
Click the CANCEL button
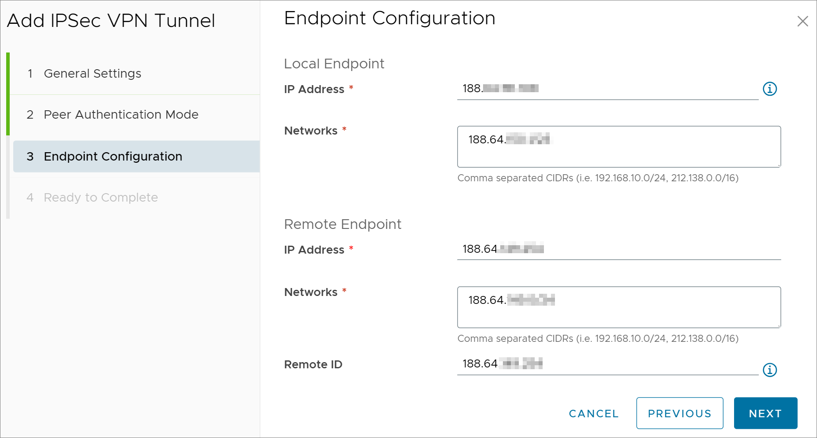594,413
